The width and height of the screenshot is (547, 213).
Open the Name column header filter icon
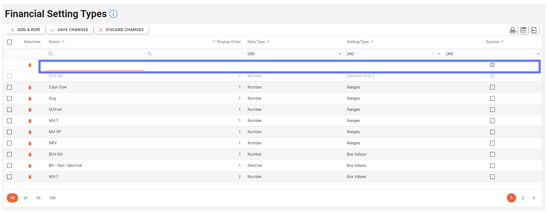tap(63, 42)
